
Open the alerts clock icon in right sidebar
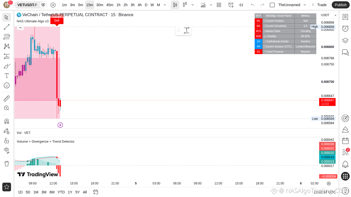tap(345, 28)
